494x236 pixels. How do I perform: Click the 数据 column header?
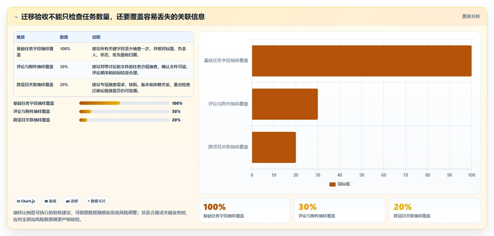[64, 37]
